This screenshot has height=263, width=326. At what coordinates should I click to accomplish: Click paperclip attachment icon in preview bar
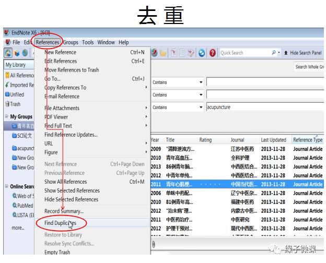click(154, 244)
